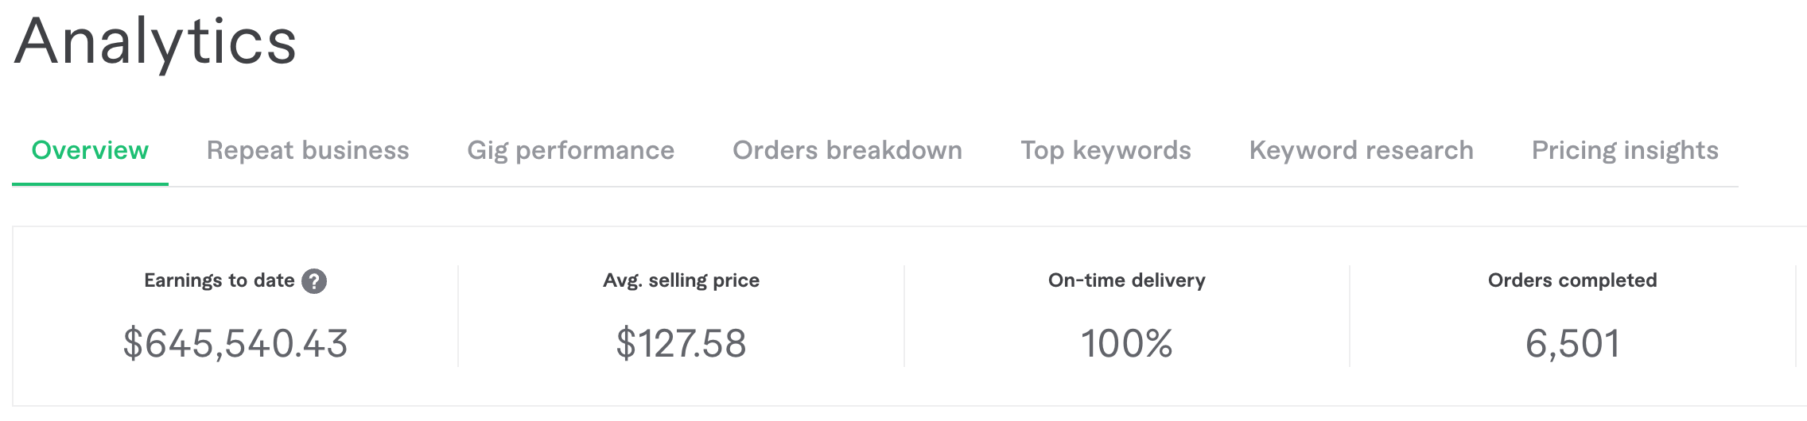
Task: Select the 100% on-time delivery value
Action: tap(1126, 344)
